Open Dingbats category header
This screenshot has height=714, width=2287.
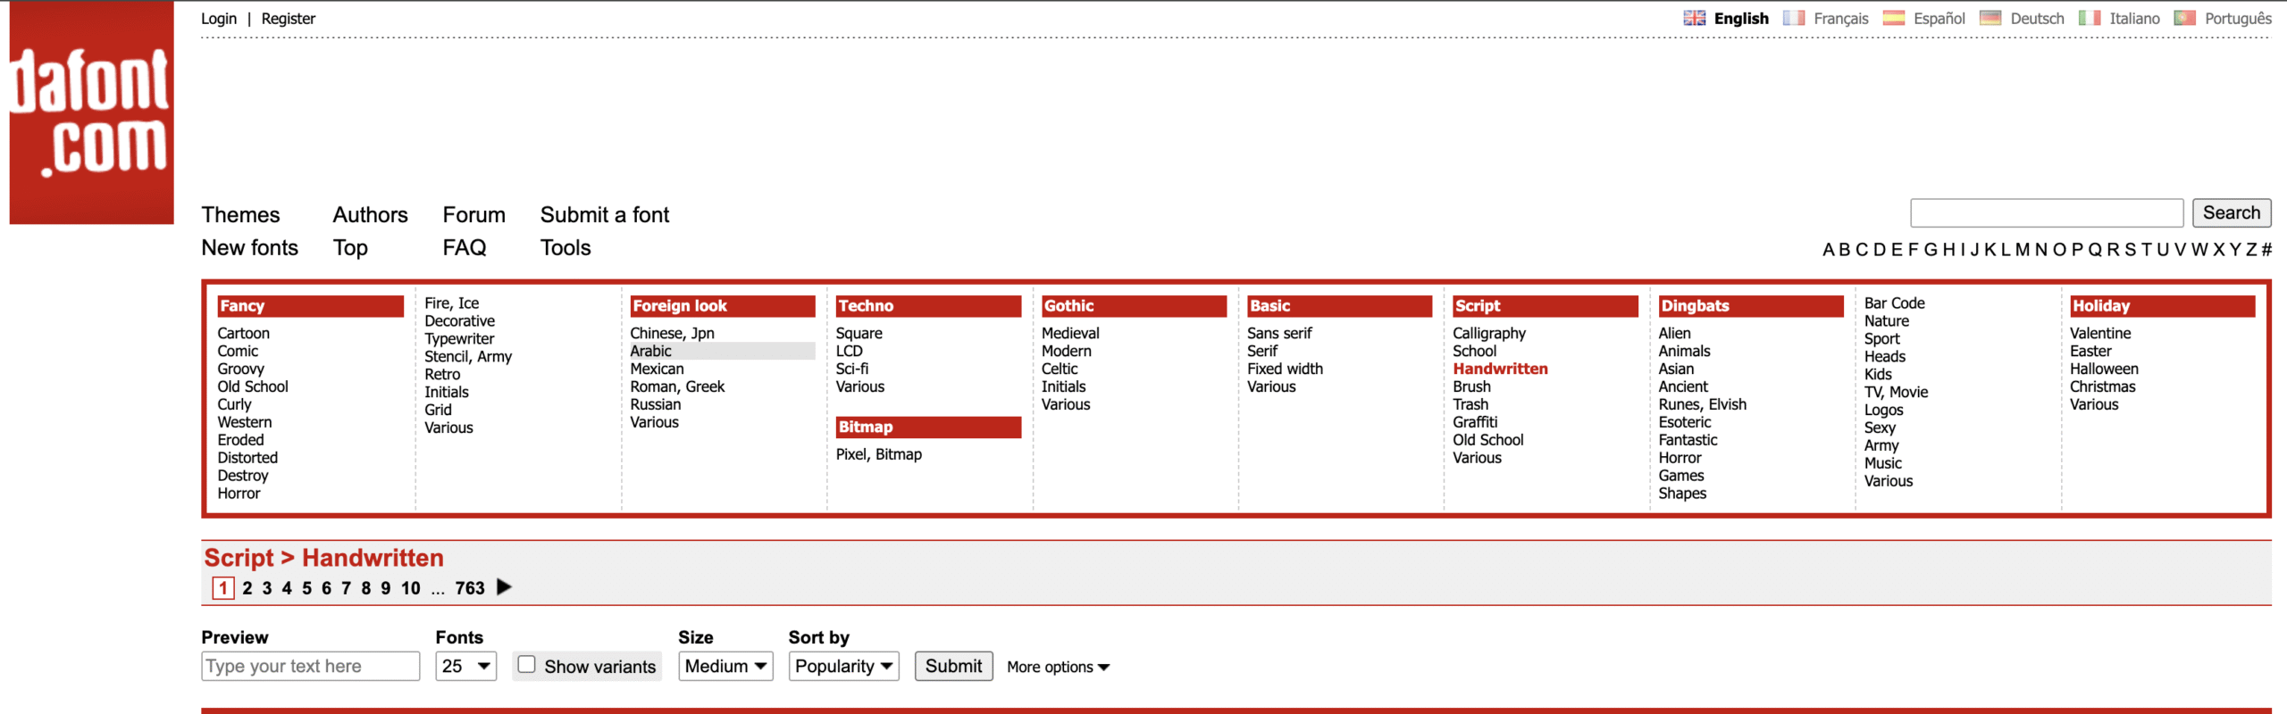1751,306
